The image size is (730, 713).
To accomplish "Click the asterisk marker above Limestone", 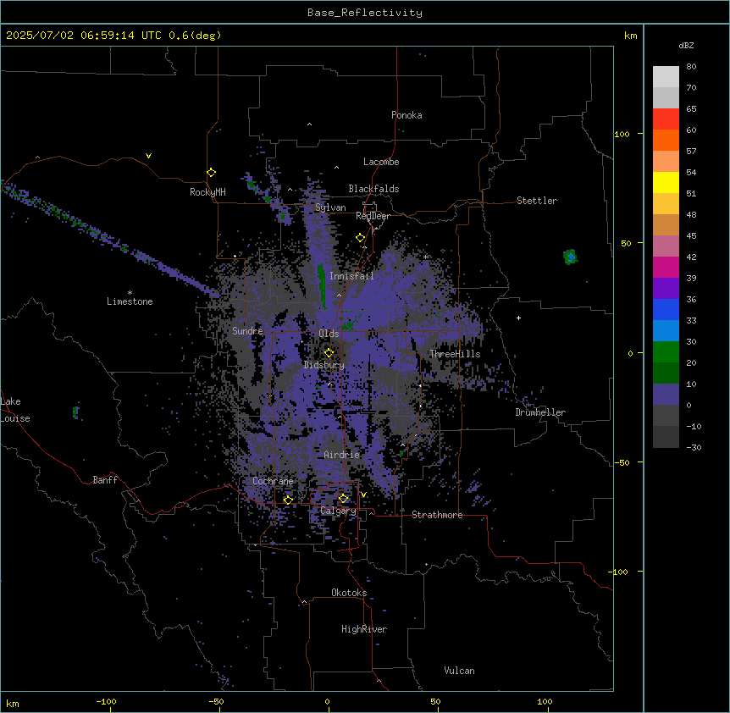I will [130, 293].
